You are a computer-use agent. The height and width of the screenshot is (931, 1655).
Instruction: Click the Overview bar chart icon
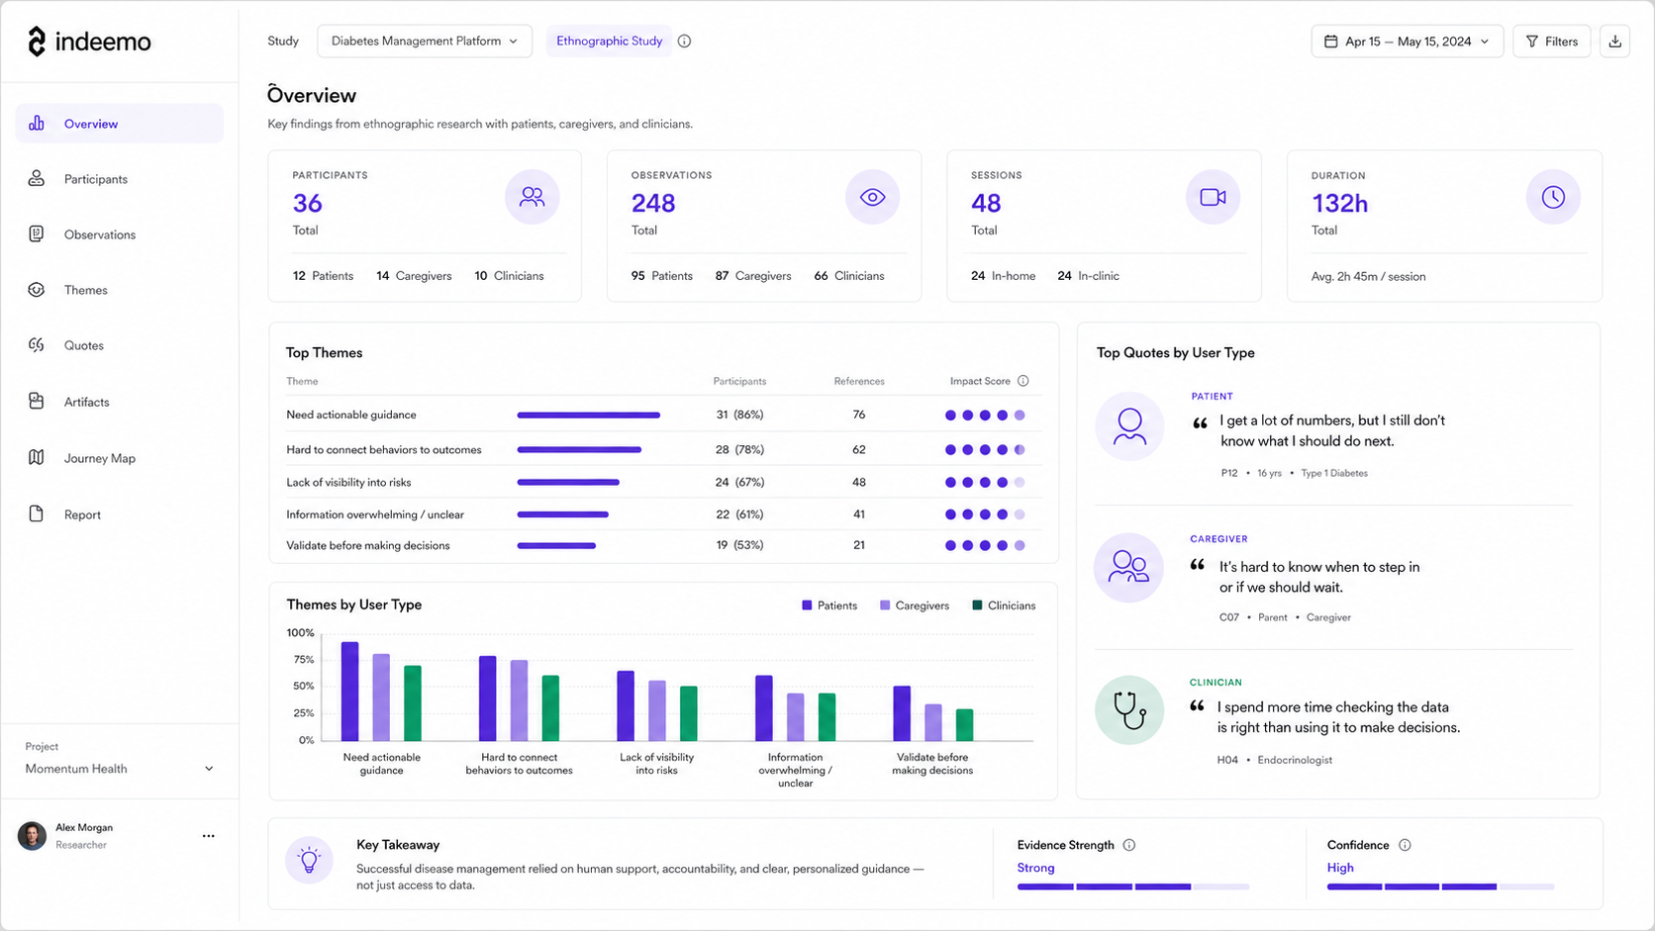(x=37, y=124)
